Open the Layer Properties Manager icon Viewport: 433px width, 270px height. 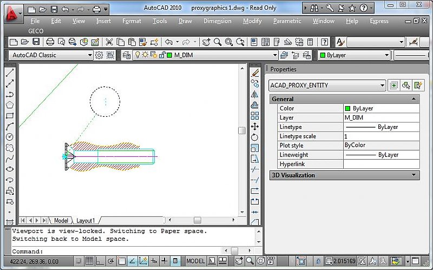tap(127, 55)
